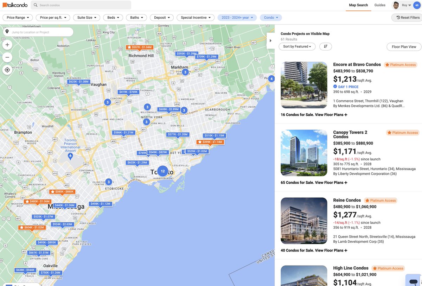The image size is (422, 286).
Task: Open the Encore at Bravo Condos thumbnail
Action: (x=304, y=85)
